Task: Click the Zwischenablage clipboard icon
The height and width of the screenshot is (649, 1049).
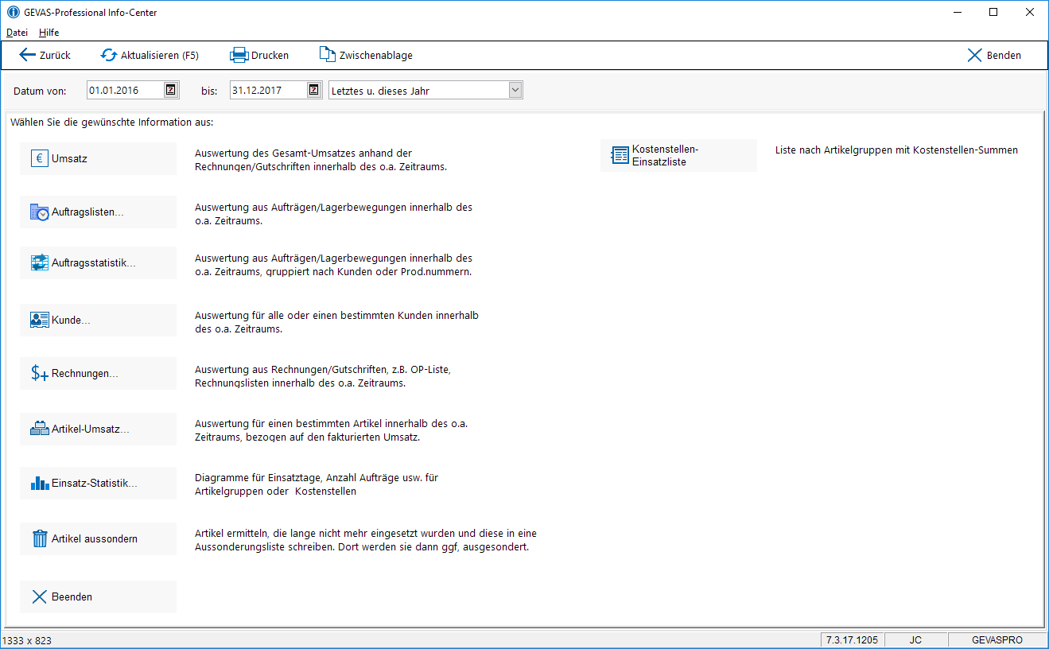Action: coord(328,55)
